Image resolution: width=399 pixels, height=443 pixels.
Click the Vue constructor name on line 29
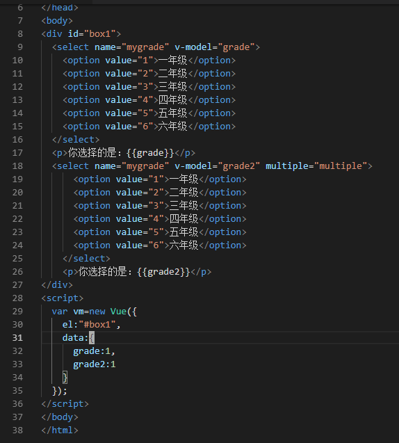tap(118, 312)
